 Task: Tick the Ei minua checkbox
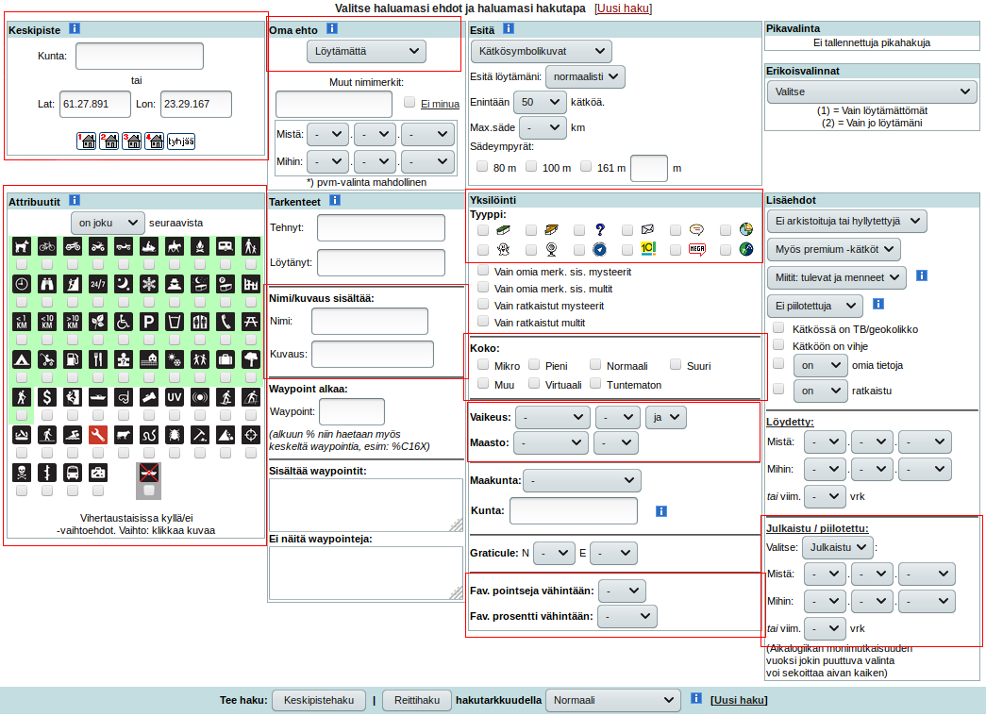409,102
